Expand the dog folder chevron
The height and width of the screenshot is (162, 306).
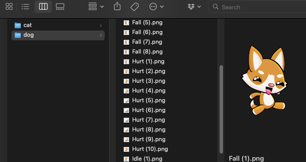tap(101, 35)
